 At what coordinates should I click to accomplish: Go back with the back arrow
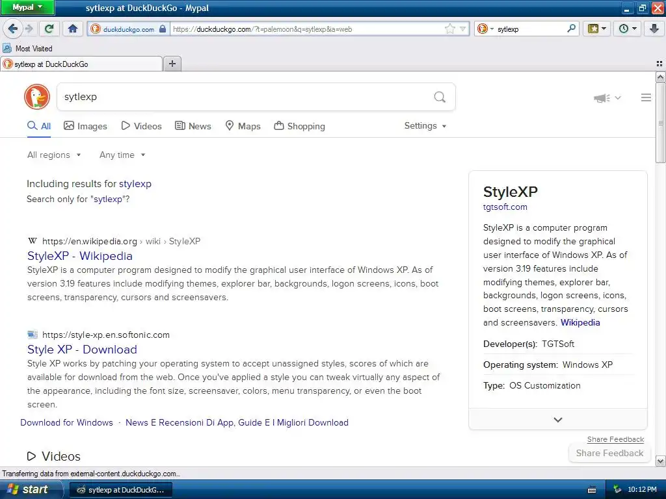pyautogui.click(x=13, y=29)
